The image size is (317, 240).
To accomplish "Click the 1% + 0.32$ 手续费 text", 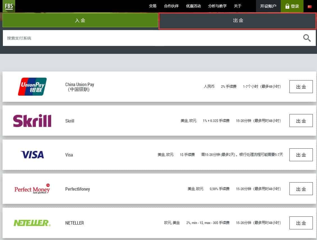I will click(x=216, y=121).
